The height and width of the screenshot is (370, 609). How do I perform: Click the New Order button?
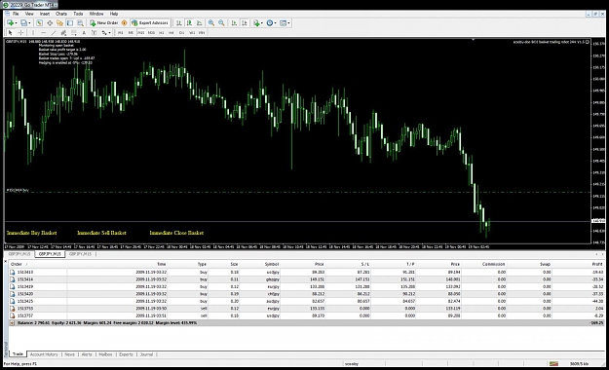(103, 23)
